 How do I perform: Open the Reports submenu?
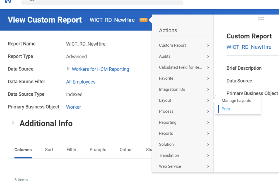pos(184,134)
